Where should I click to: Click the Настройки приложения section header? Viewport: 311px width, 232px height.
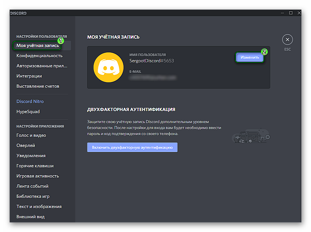click(x=40, y=126)
